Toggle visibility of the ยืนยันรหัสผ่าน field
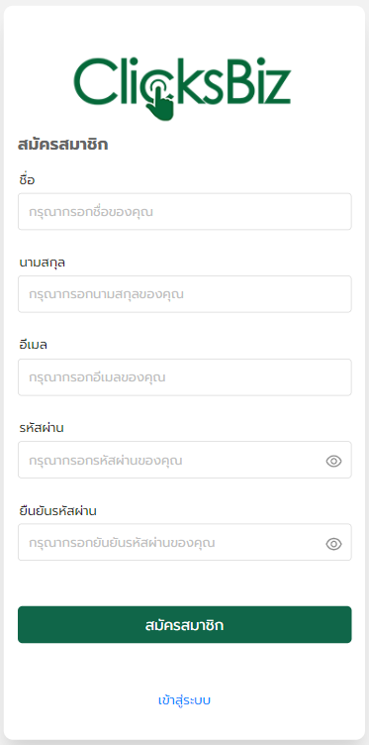 click(x=334, y=544)
